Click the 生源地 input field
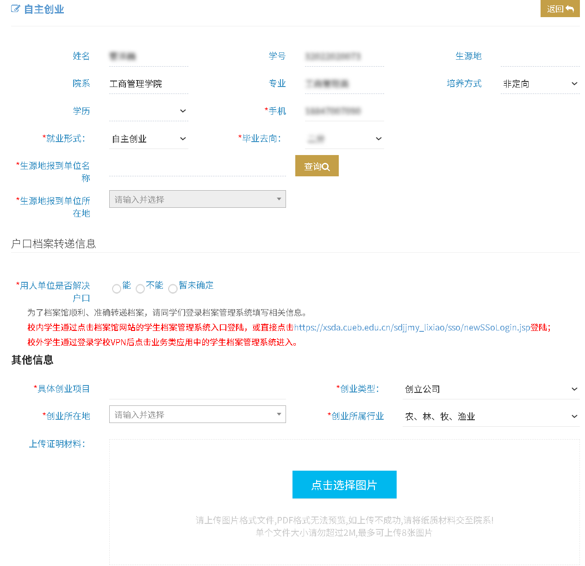585x566 pixels. [x=540, y=56]
